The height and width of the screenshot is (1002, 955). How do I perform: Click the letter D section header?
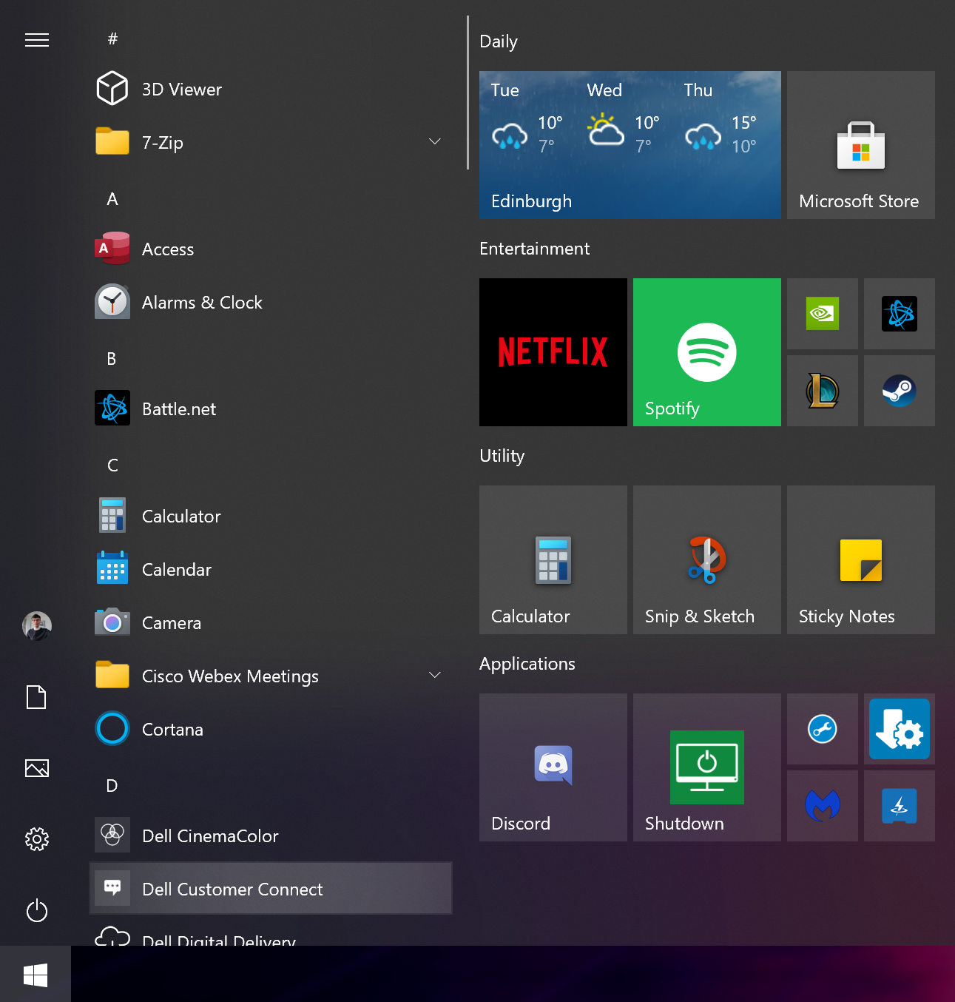tap(112, 786)
